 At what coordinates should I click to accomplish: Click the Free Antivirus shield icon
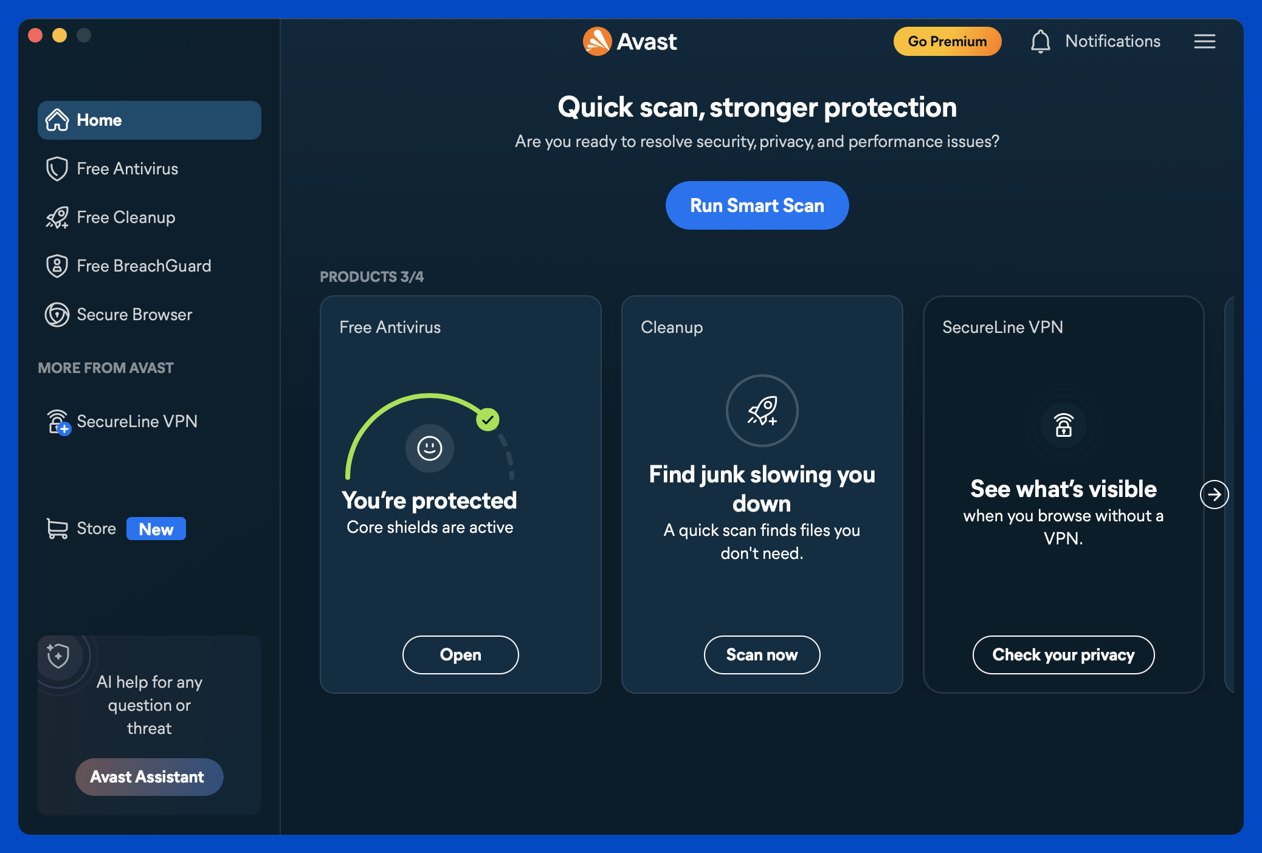(x=57, y=168)
